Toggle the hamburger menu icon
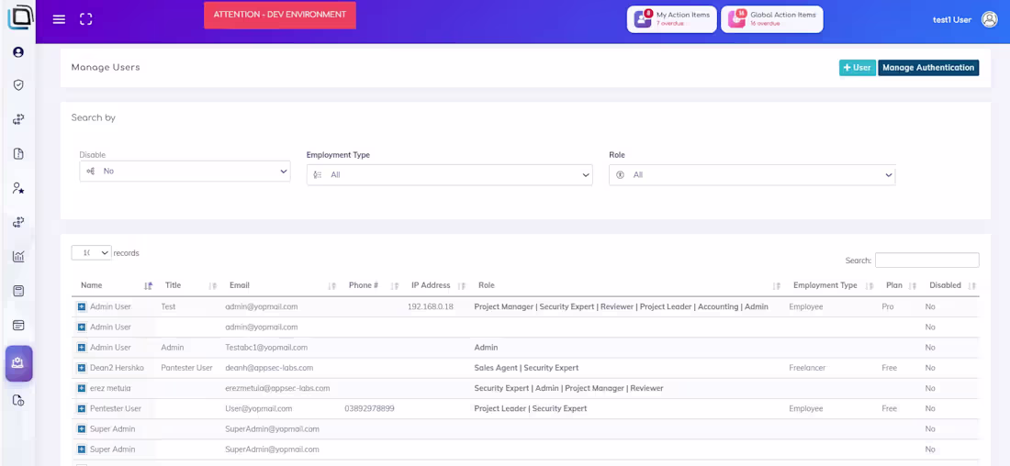 (59, 19)
